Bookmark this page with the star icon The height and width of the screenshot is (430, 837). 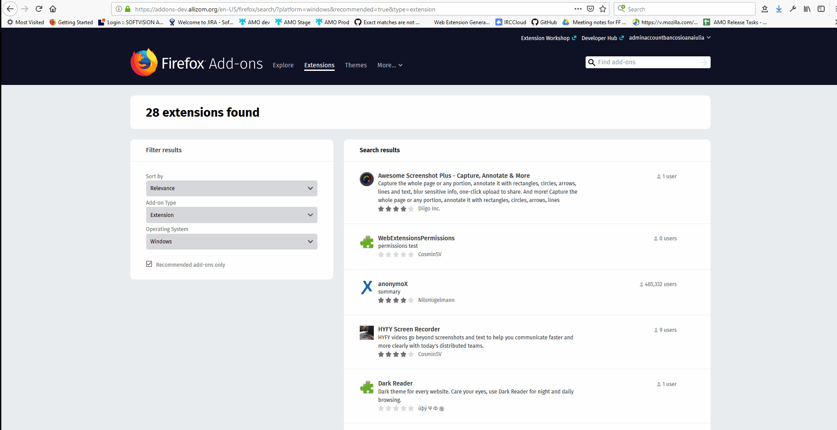click(603, 9)
